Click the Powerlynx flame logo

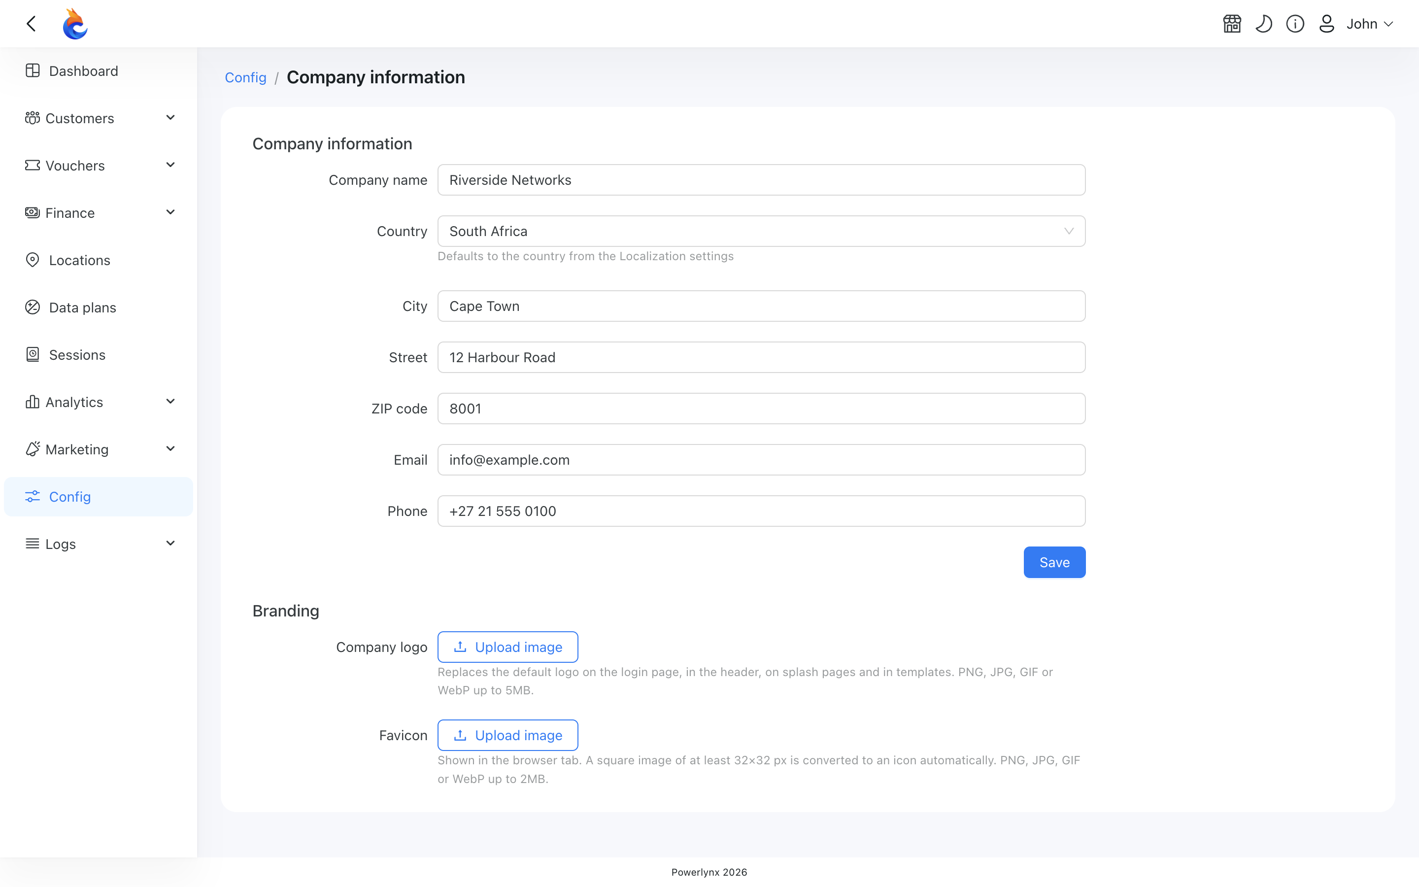[75, 24]
